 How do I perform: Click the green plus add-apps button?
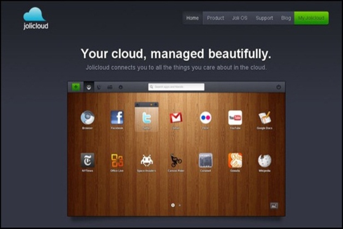(x=76, y=87)
